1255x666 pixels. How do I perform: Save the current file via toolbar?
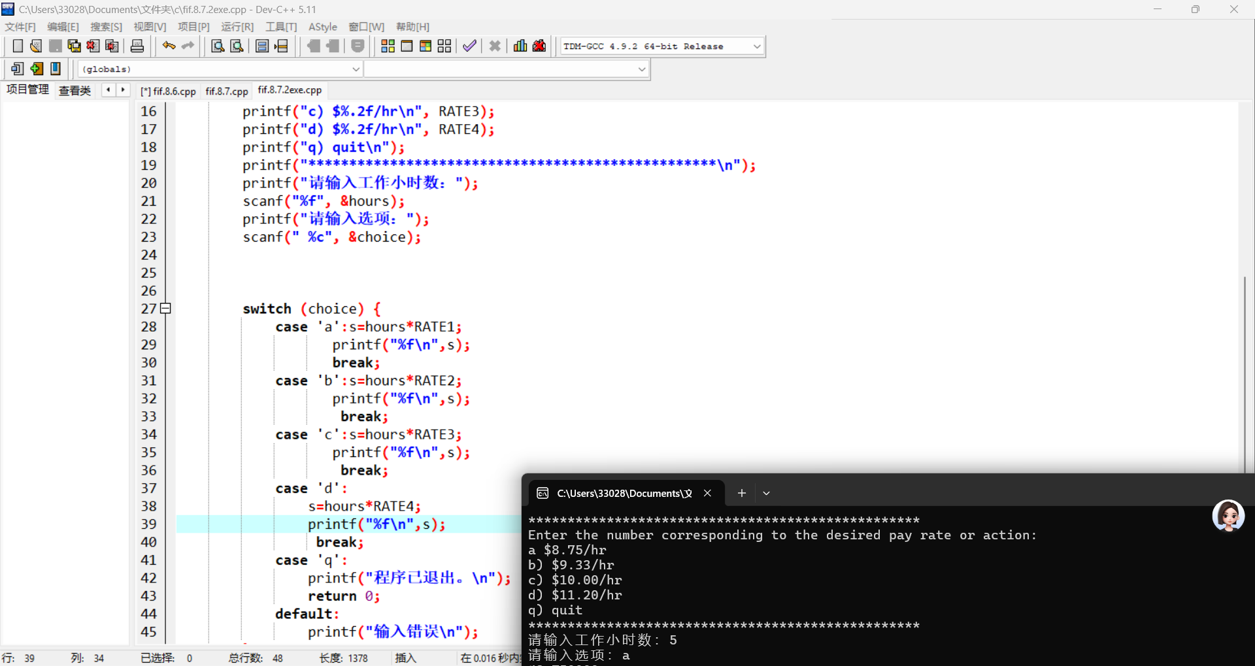(x=56, y=46)
